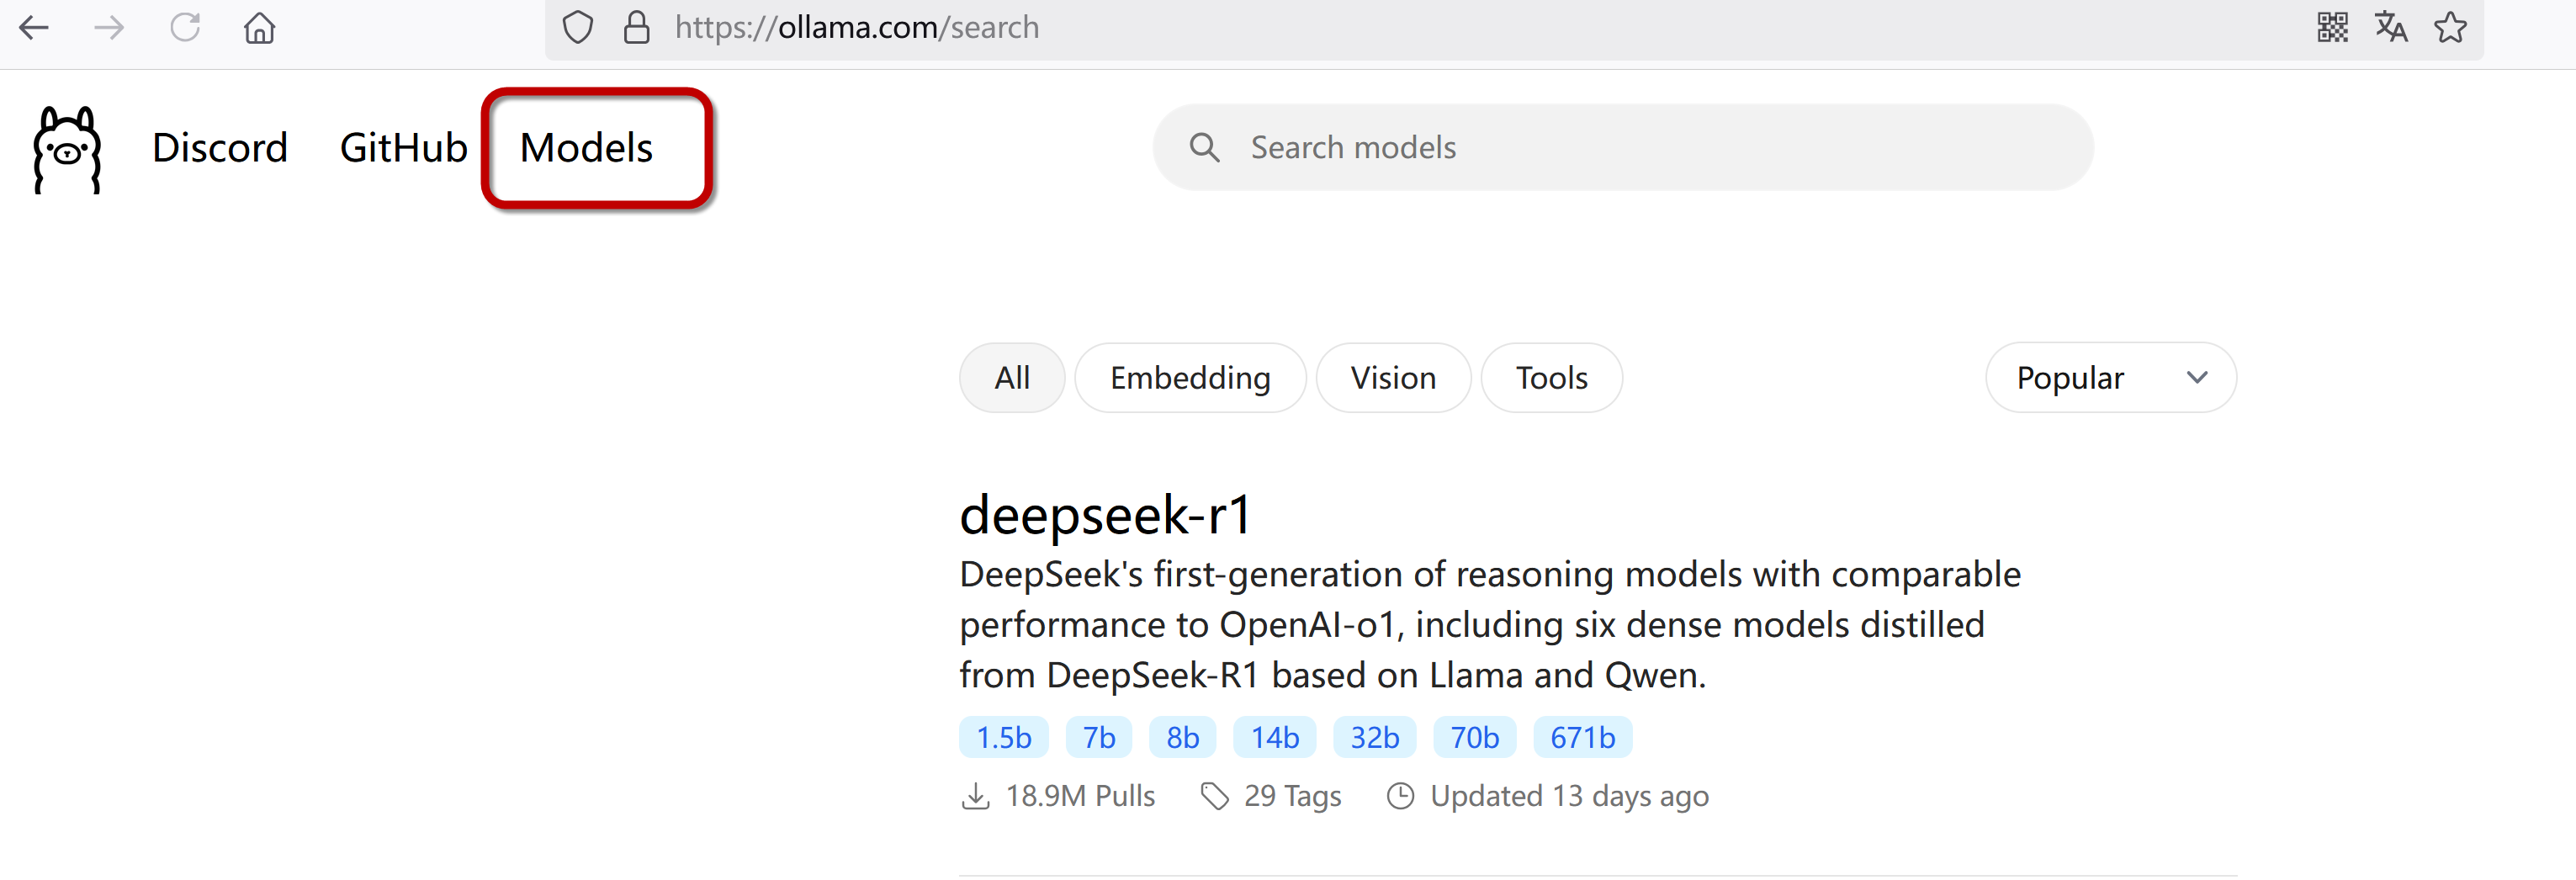Click the translate page icon
The width and height of the screenshot is (2576, 880).
(x=2392, y=27)
